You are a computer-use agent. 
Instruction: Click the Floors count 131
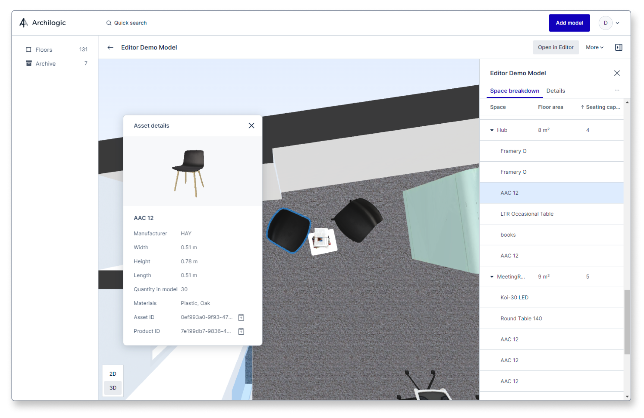83,49
